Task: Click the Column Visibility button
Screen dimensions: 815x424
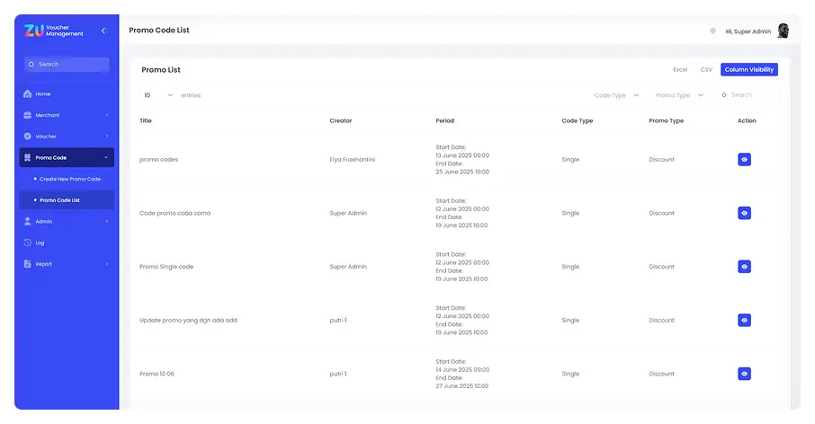Action: pos(748,69)
